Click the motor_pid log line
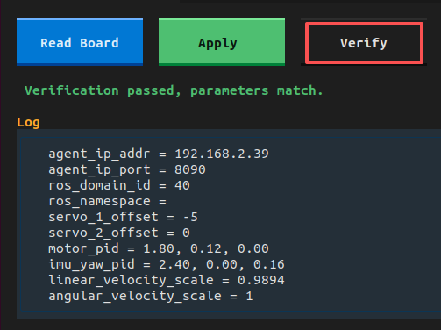 [159, 248]
